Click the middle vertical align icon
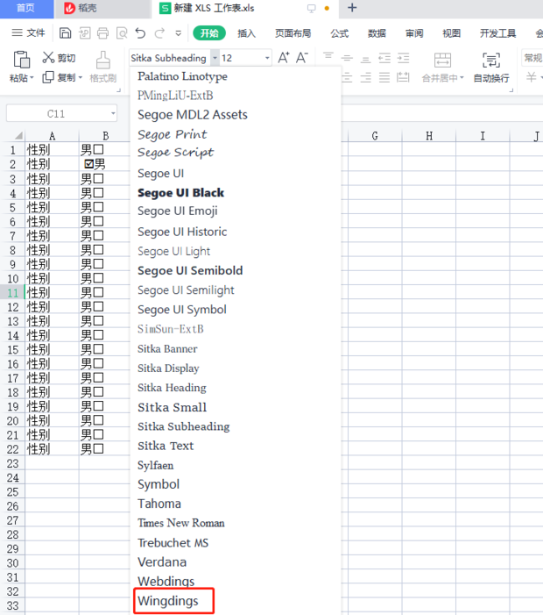543x615 pixels. pos(347,59)
